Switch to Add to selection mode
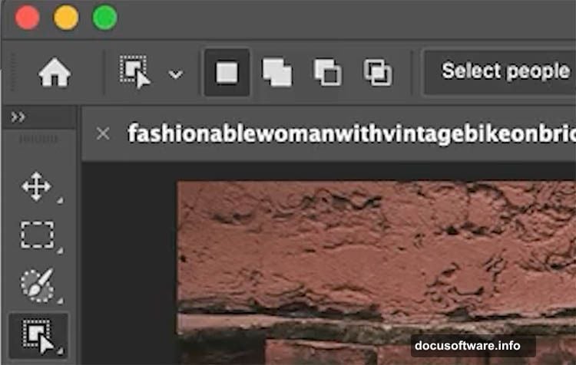 (276, 73)
